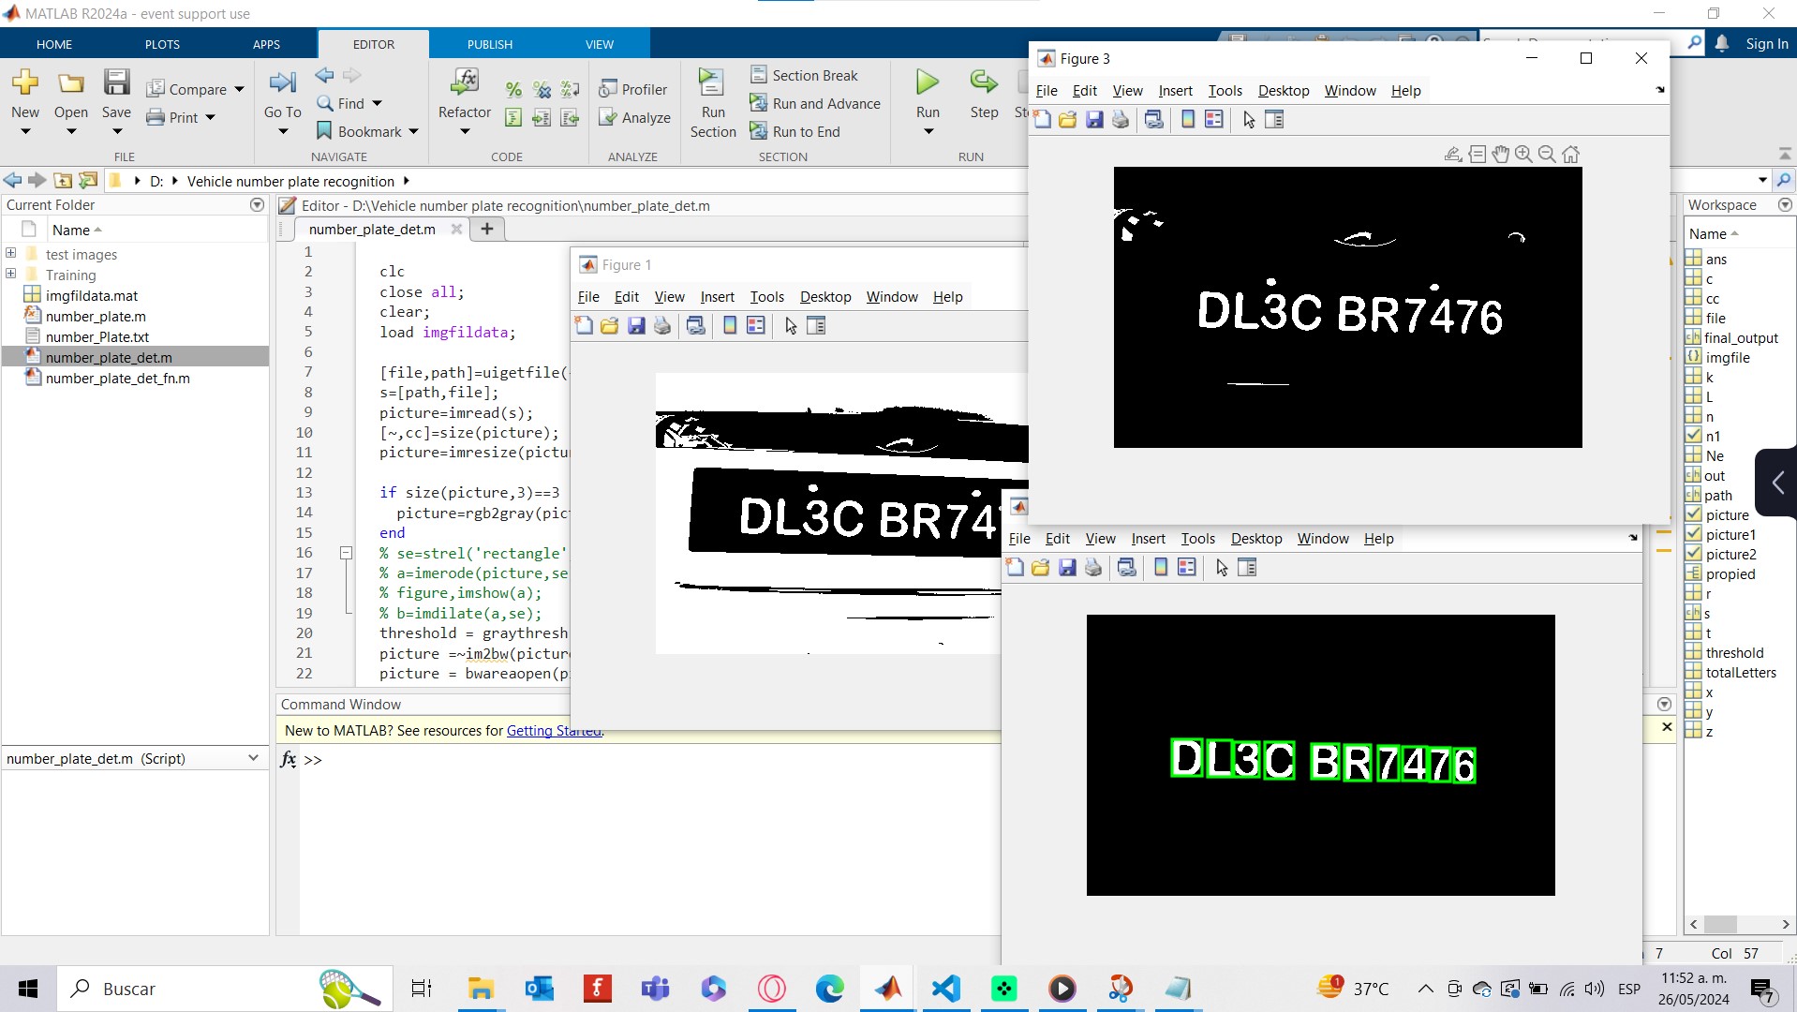Open the File menu in Figure 1

point(588,297)
